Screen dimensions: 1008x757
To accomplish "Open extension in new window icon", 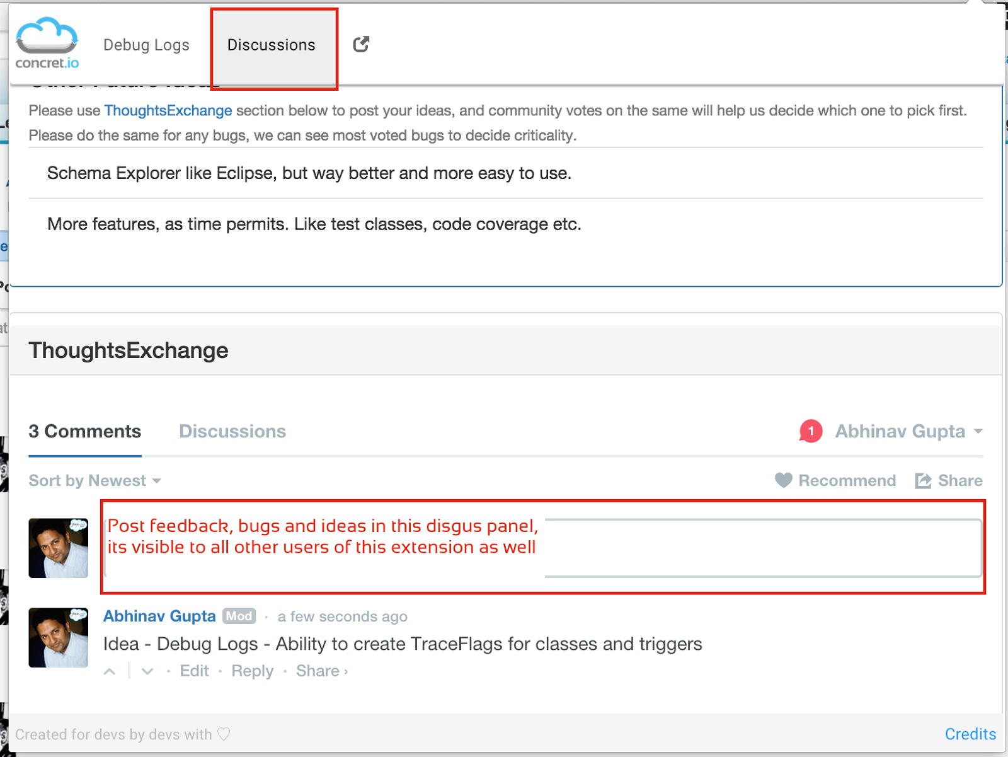I will [361, 44].
